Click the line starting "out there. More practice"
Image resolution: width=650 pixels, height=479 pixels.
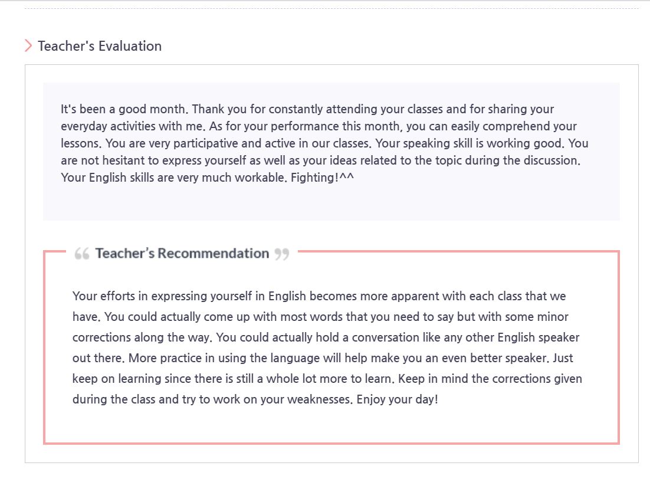point(323,358)
